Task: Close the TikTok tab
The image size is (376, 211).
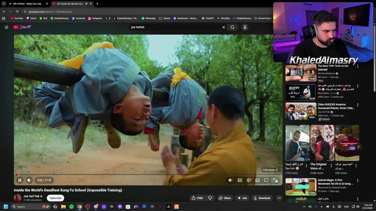Action: (x=47, y=4)
